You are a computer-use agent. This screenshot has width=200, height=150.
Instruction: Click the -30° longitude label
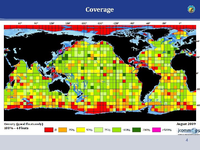[164, 23]
